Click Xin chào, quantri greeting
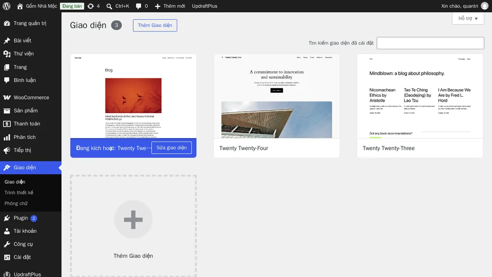The height and width of the screenshot is (277, 492). (x=459, y=6)
